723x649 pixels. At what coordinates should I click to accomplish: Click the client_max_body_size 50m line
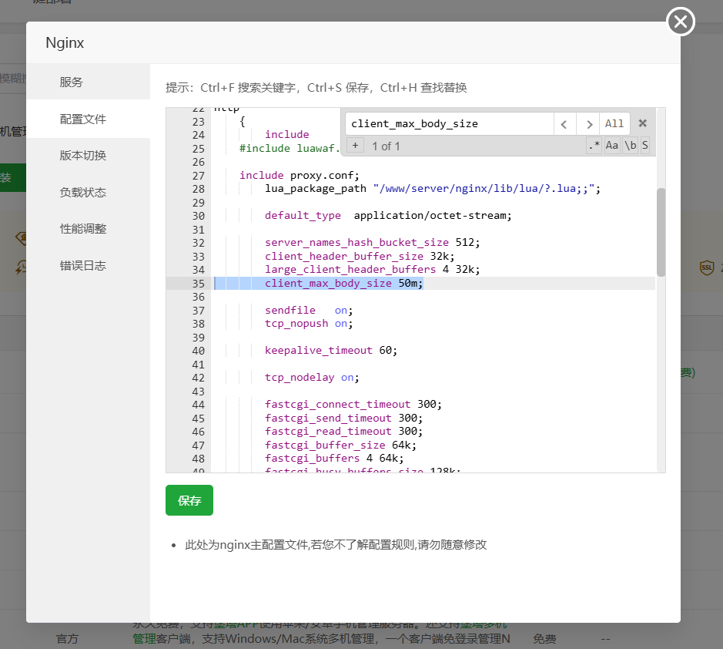pyautogui.click(x=343, y=284)
